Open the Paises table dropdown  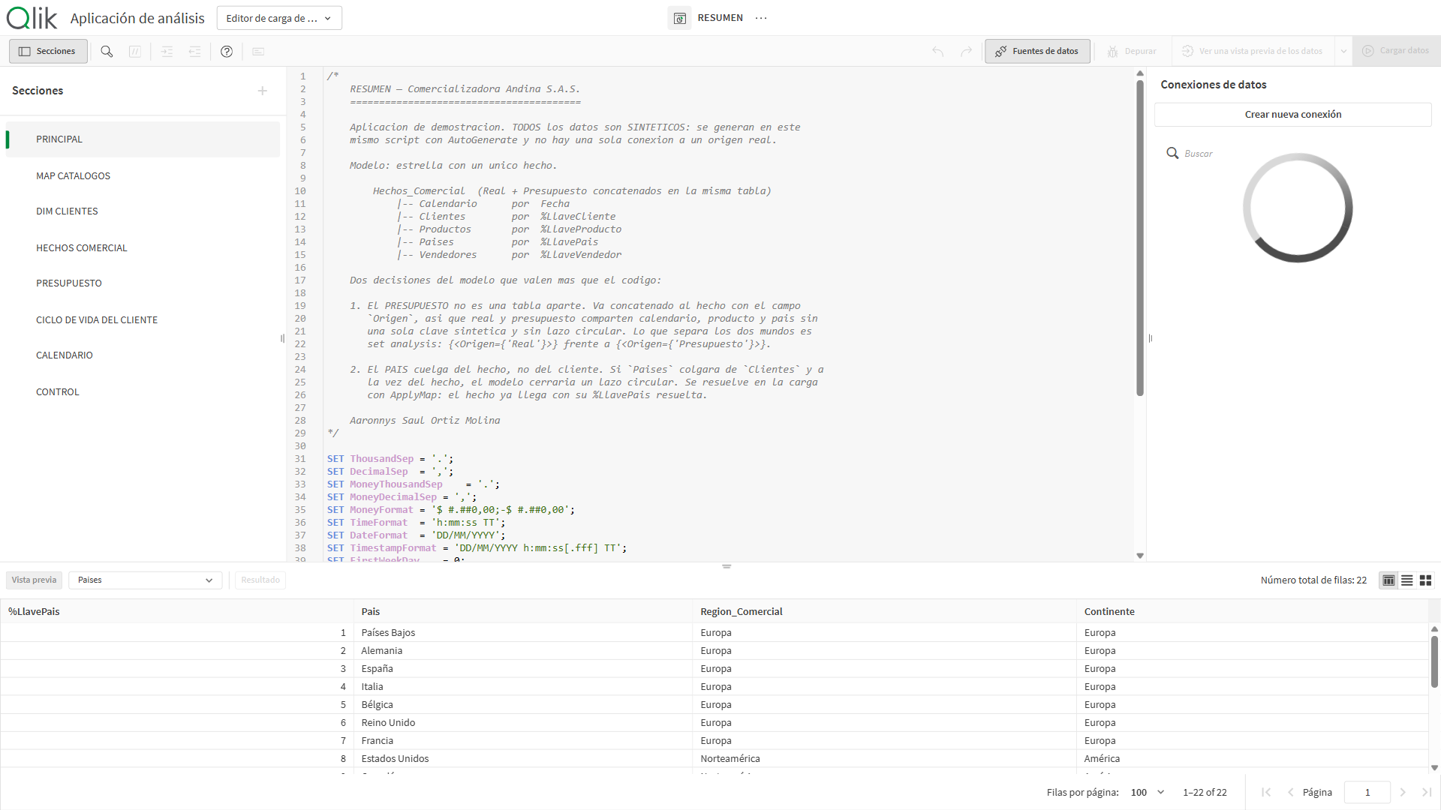point(145,580)
